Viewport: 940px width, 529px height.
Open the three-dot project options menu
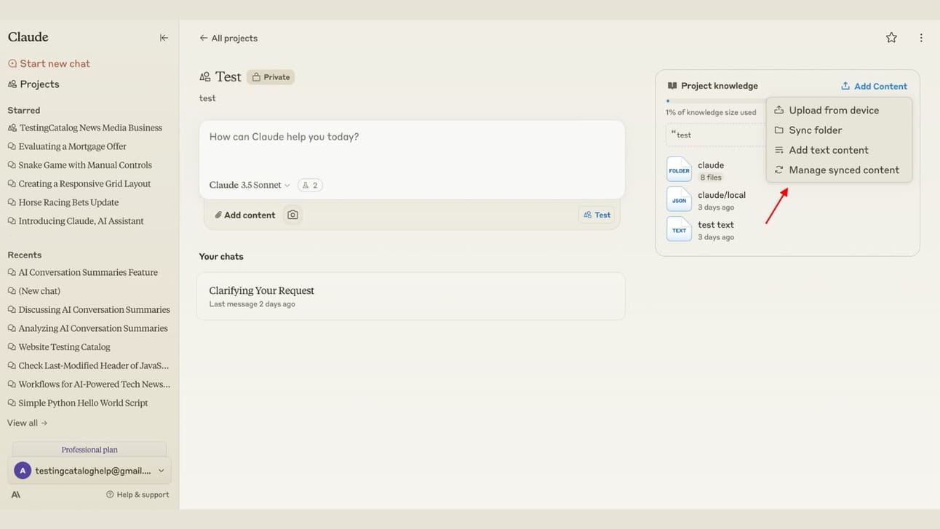coord(921,38)
